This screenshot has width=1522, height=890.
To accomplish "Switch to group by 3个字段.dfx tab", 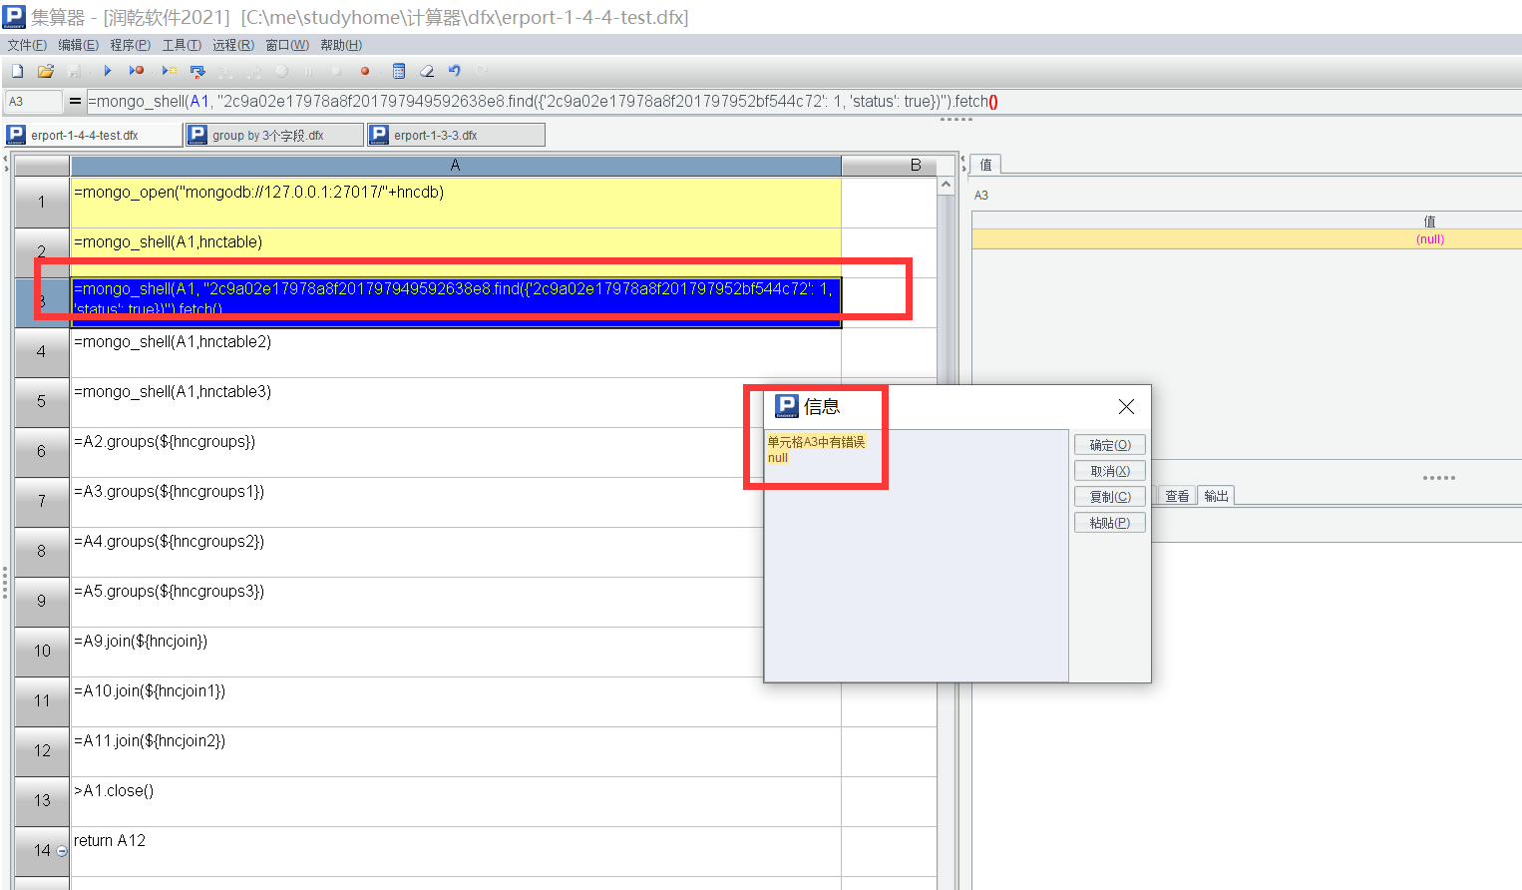I will tap(274, 135).
